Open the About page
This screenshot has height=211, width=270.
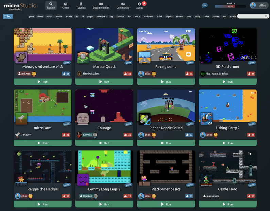click(140, 5)
